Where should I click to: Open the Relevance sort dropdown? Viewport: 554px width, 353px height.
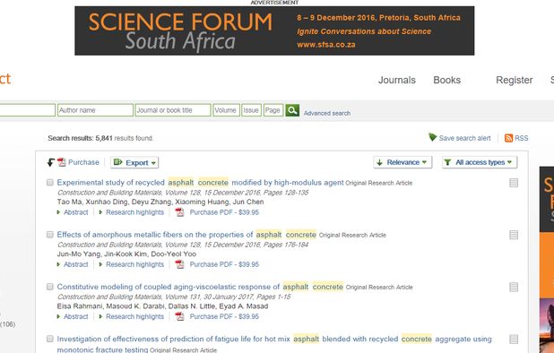[x=403, y=162]
